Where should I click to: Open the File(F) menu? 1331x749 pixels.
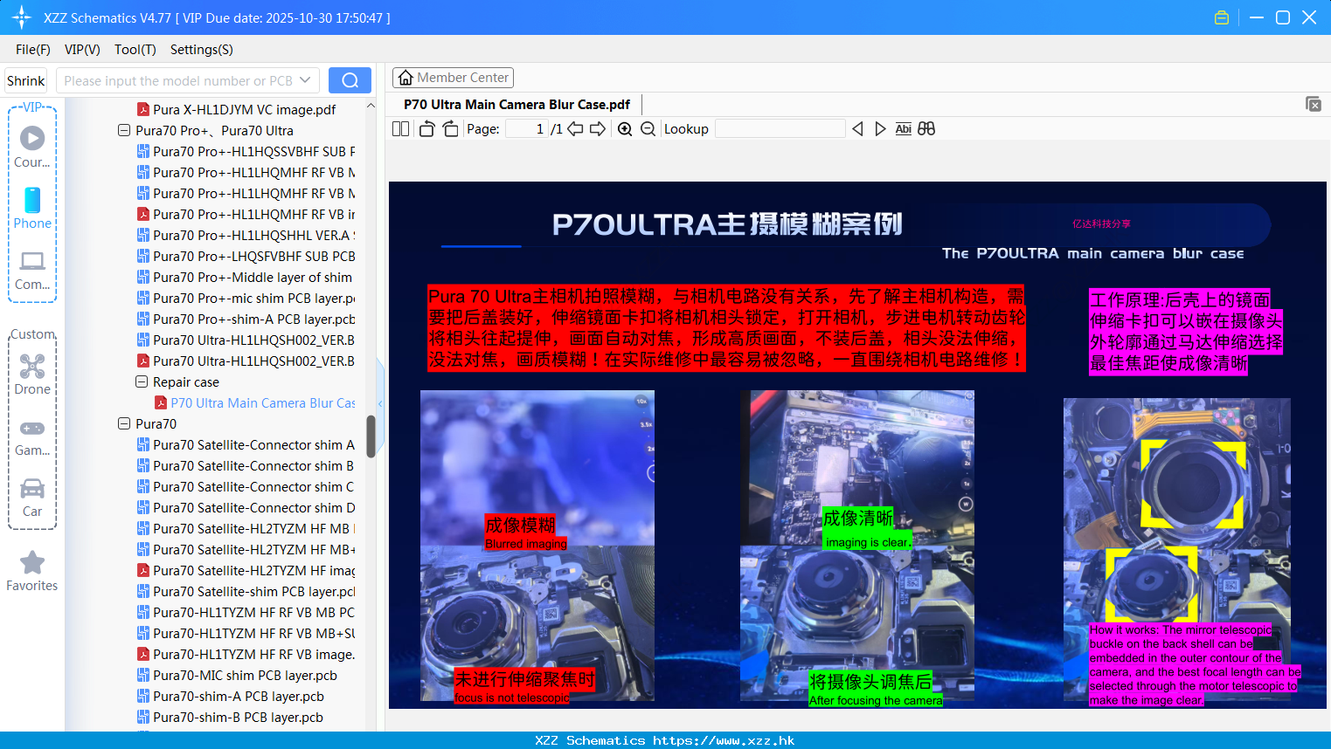(x=33, y=50)
